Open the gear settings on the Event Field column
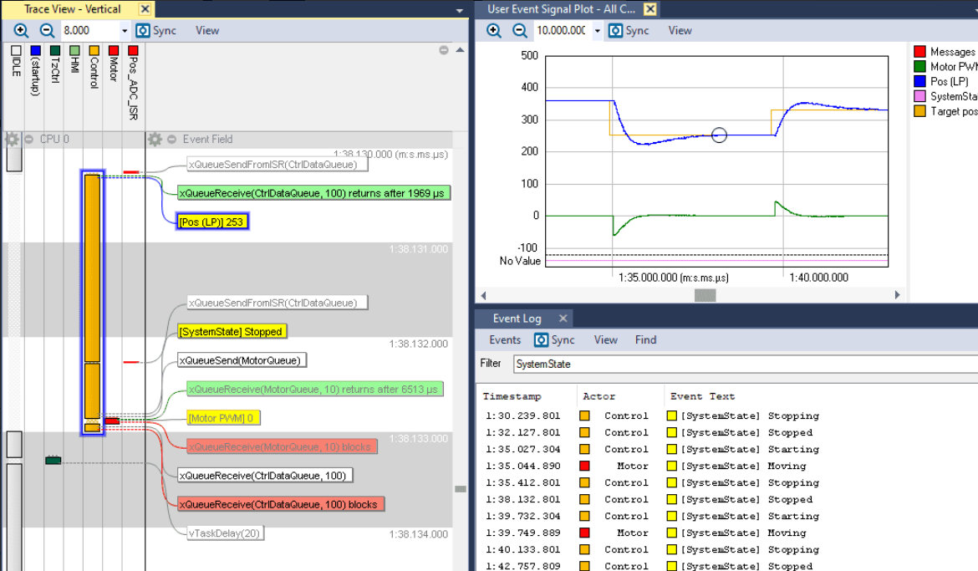The width and height of the screenshot is (978, 571). click(155, 139)
